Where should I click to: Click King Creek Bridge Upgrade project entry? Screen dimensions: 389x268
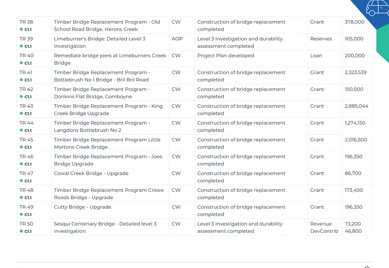[108, 110]
